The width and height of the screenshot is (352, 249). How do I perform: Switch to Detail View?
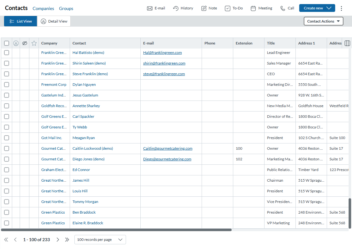[x=54, y=21]
